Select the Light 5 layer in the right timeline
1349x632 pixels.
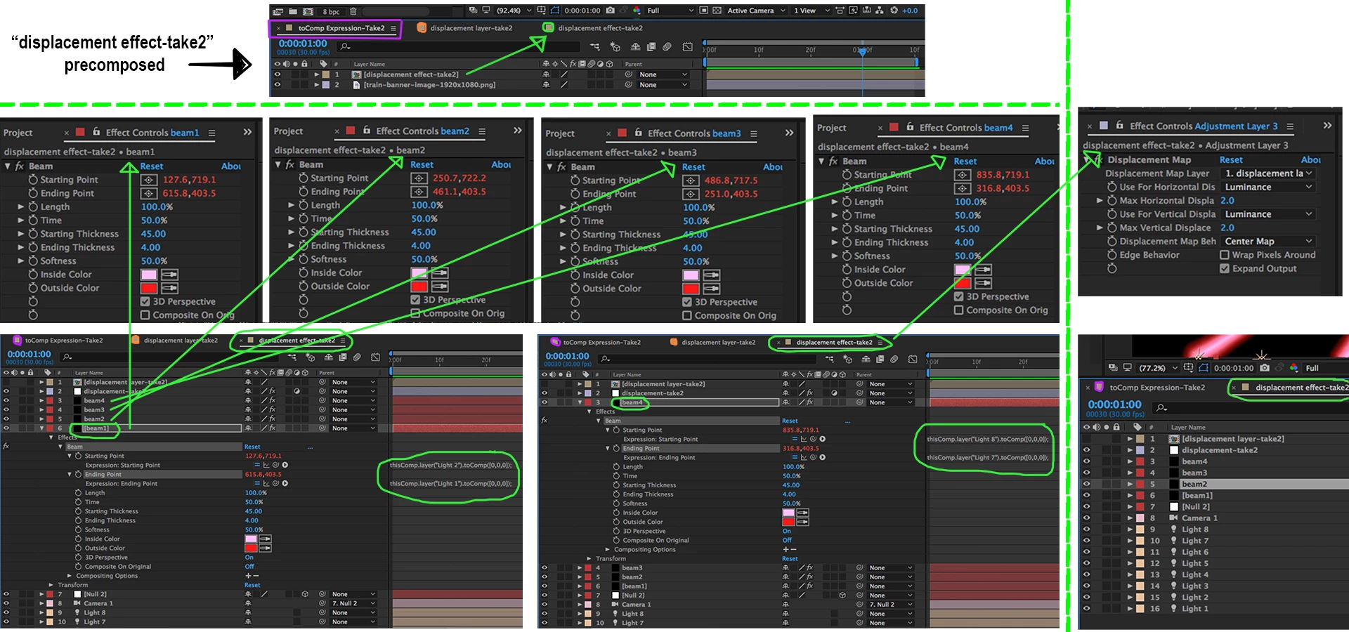pyautogui.click(x=1194, y=563)
